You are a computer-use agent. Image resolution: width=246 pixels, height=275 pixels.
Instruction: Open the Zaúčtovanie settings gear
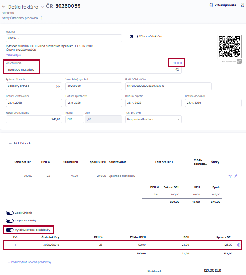(x=177, y=70)
